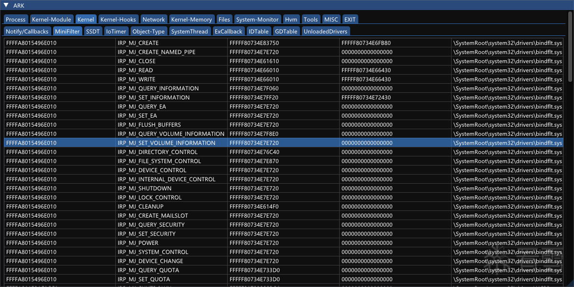This screenshot has width=574, height=287.
Task: Select the IRP_MJ_DIRECTORY_CONTROL row
Action: tap(157, 152)
